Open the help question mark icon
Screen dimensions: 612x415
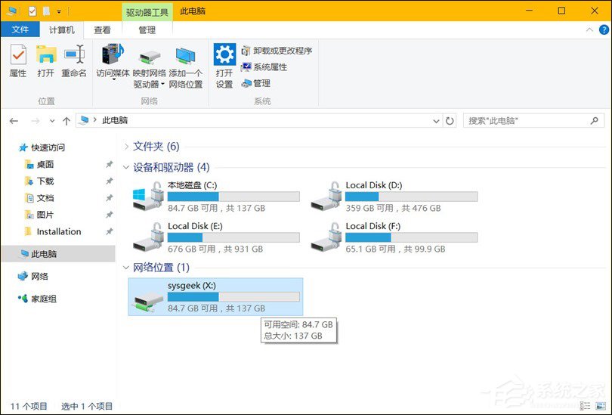pos(604,29)
